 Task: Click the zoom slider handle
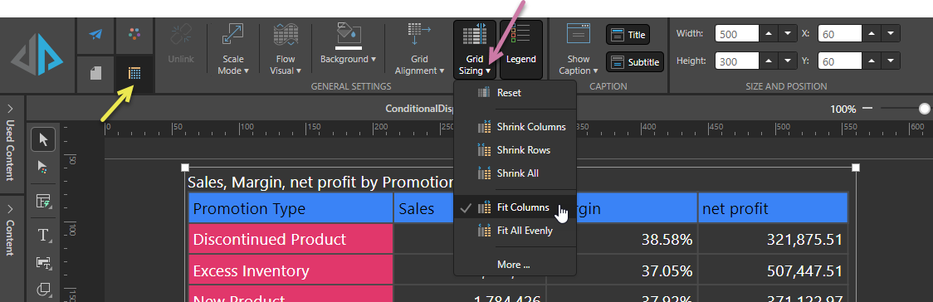tap(924, 109)
